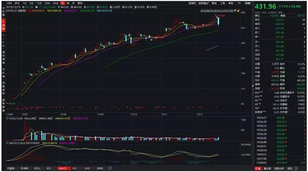Open the 资讯 tab in the quote panel
Screen dimensions: 308x172
(290, 169)
